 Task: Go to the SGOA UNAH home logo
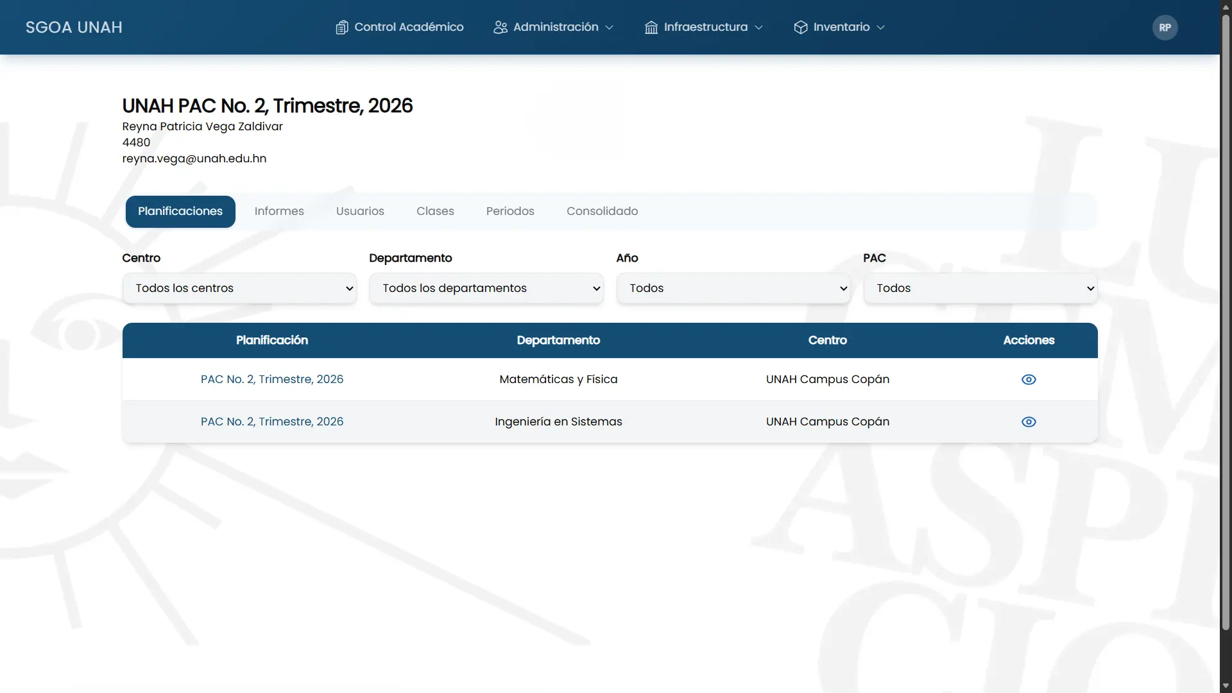(x=74, y=28)
